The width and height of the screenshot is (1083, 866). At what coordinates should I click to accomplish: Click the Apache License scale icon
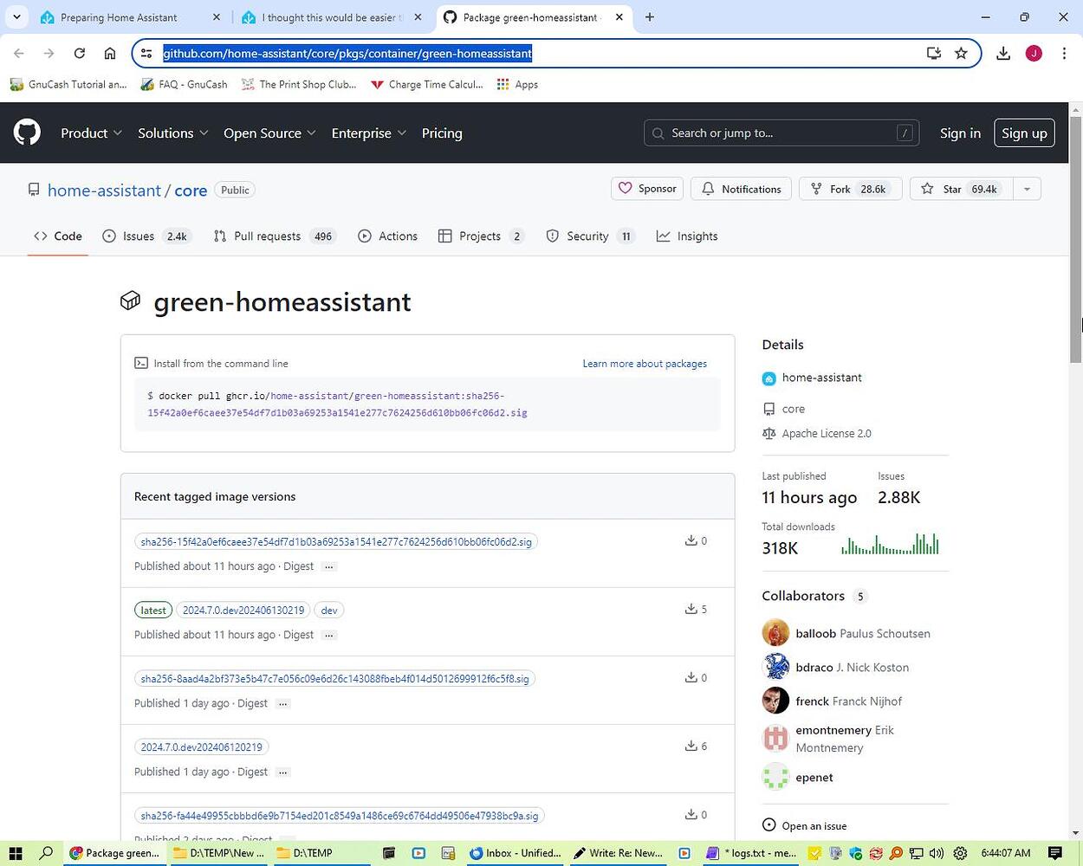[x=769, y=433]
